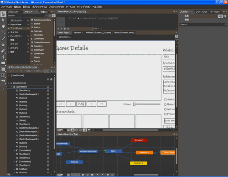The width and height of the screenshot is (228, 177).
Task: Click the Volume slider thumb
Action: click(134, 104)
